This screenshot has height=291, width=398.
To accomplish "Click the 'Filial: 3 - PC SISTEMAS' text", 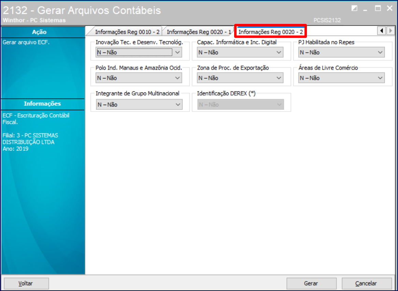I will click(30, 135).
